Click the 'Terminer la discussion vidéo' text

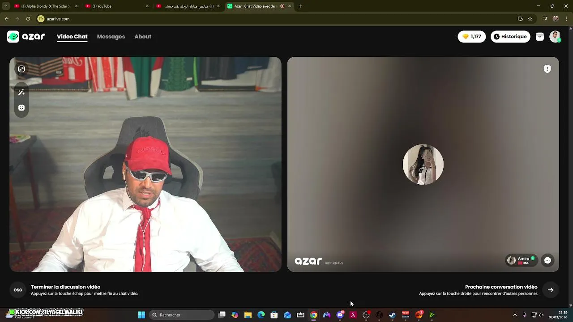coord(65,287)
